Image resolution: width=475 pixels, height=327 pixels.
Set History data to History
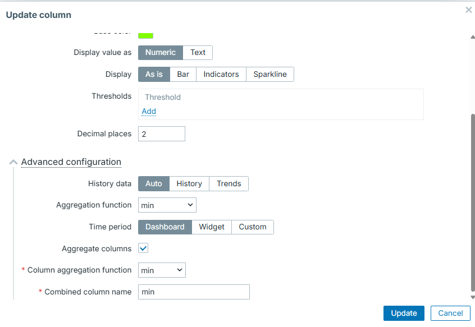pyautogui.click(x=189, y=184)
